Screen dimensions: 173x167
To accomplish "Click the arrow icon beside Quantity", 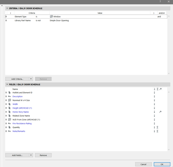I will pyautogui.click(x=10, y=127).
